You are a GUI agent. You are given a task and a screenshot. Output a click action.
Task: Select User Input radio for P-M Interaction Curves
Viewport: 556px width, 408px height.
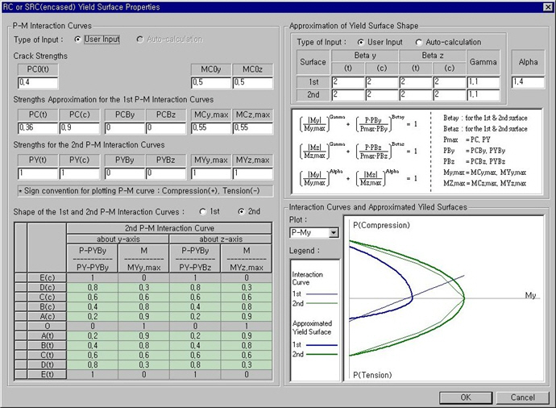[x=77, y=39]
